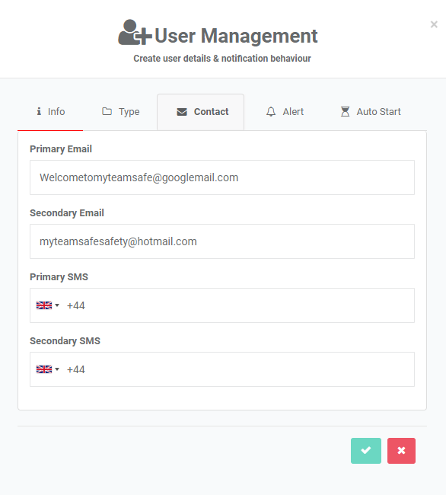Open the Type tab
Screen dimensions: 446x495
(x=120, y=112)
